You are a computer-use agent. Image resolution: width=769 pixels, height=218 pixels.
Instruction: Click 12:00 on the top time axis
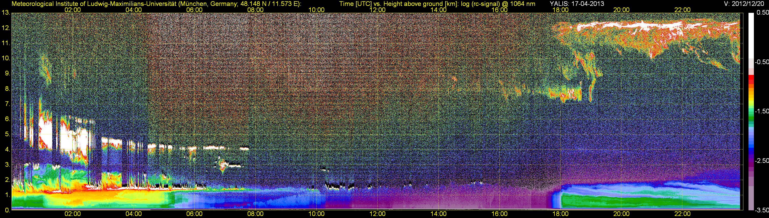coord(377,10)
